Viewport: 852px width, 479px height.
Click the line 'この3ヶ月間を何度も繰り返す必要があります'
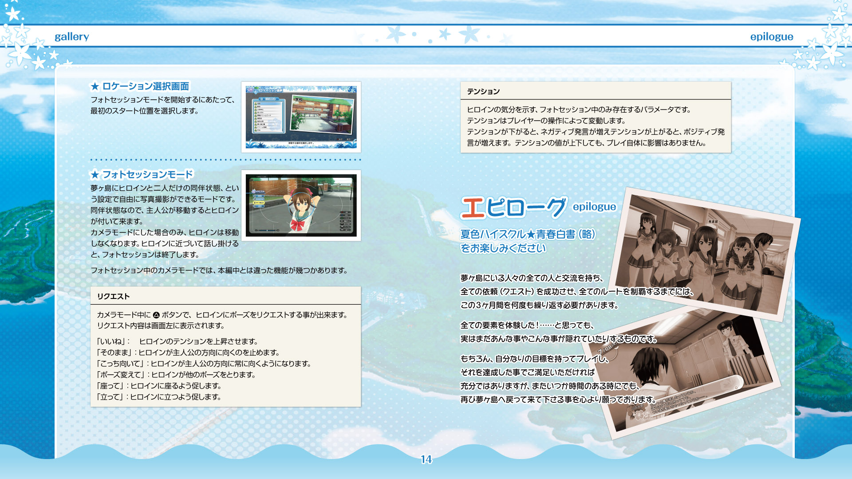click(539, 305)
